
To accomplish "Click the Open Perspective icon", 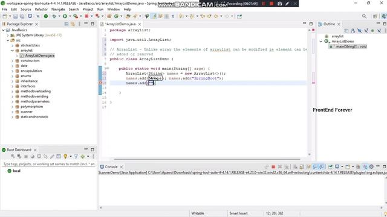I will (375, 16).
